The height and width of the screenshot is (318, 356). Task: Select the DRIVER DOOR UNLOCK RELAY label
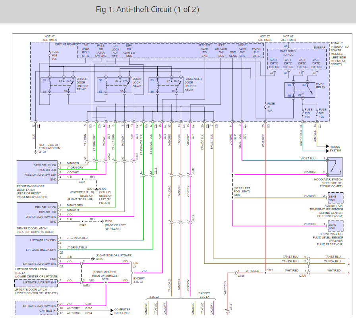[82, 84]
